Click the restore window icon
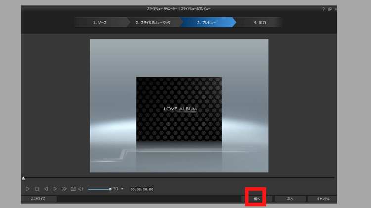The height and width of the screenshot is (208, 371). 329,9
